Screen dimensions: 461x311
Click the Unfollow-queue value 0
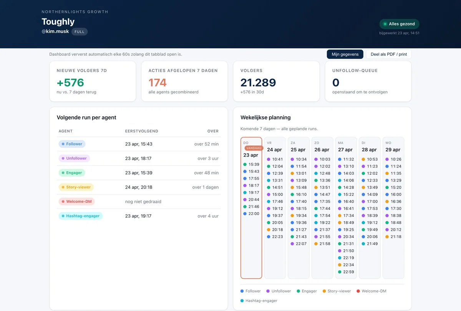[x=336, y=83]
